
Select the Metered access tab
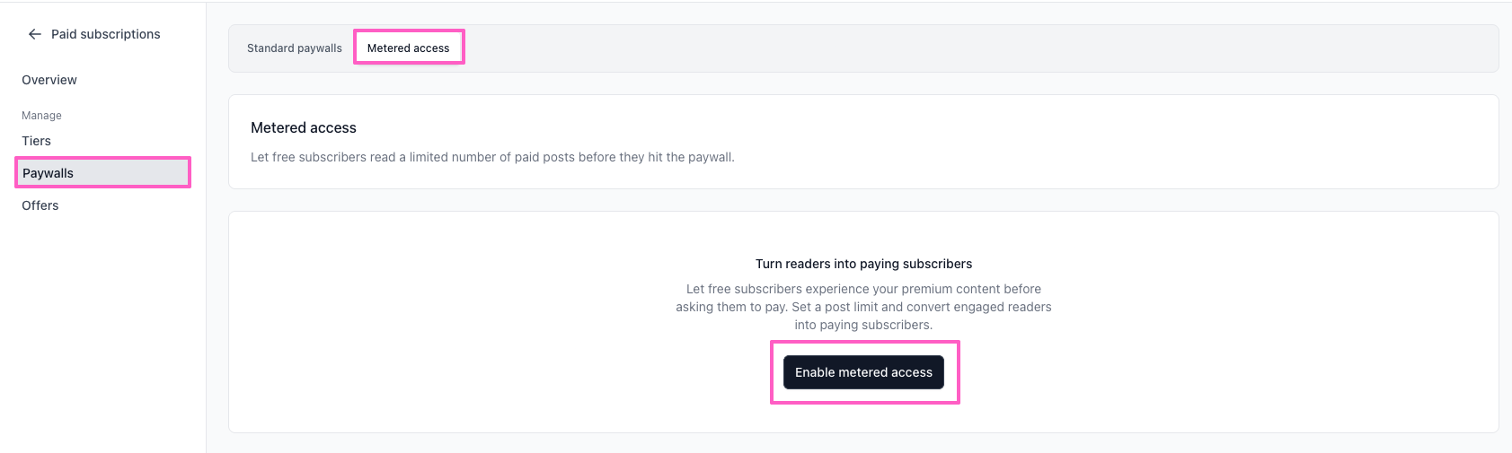[409, 48]
